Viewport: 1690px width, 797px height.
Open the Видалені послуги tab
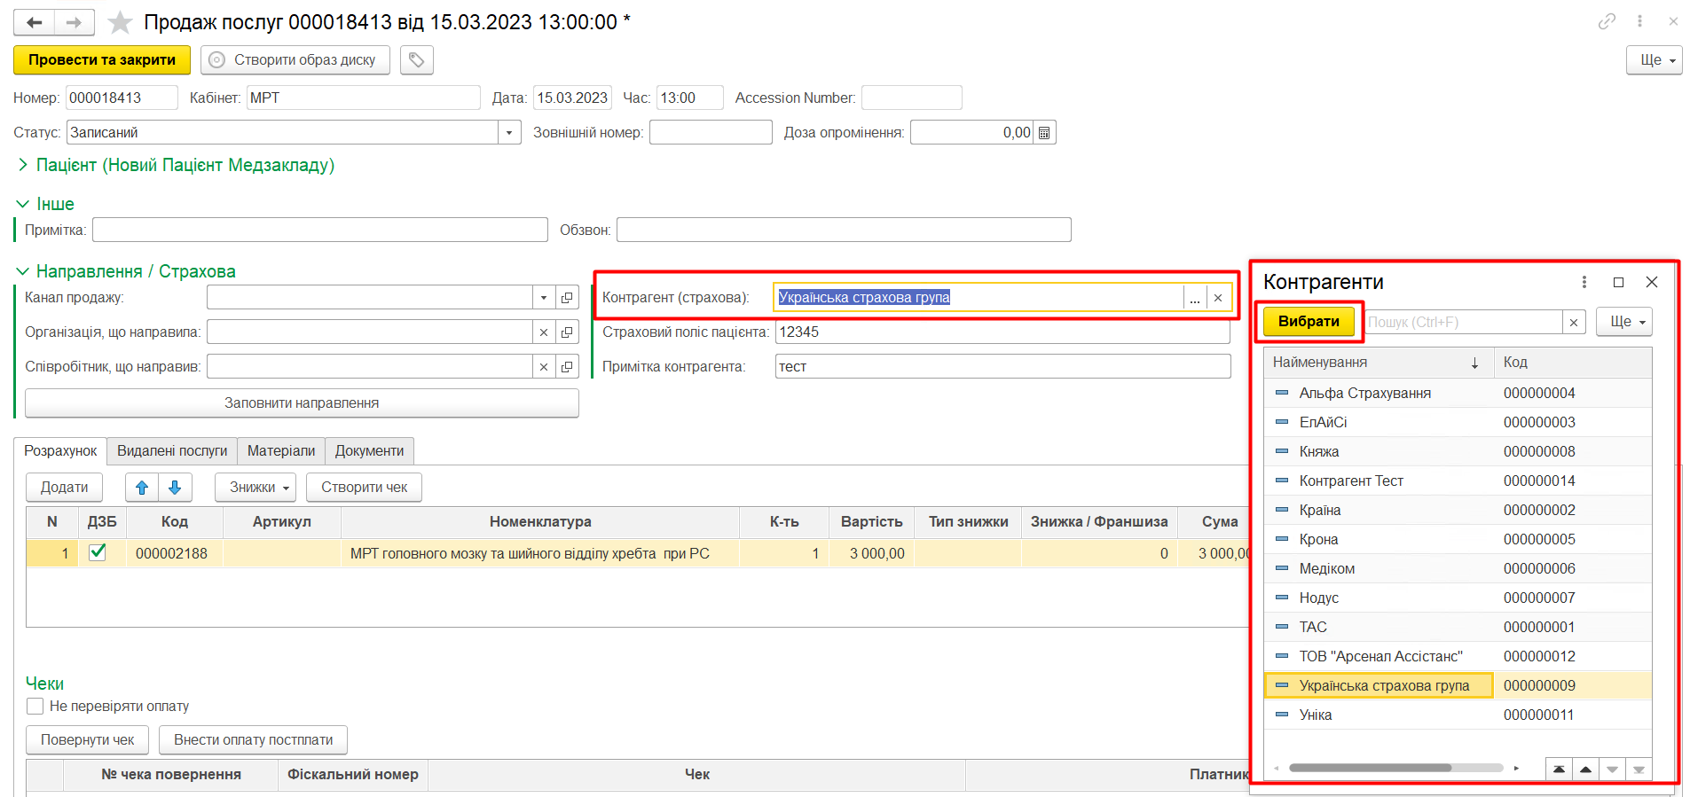coord(172,451)
